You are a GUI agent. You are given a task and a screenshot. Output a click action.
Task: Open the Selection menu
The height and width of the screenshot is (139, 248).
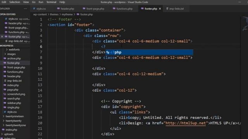[x=15, y=2]
